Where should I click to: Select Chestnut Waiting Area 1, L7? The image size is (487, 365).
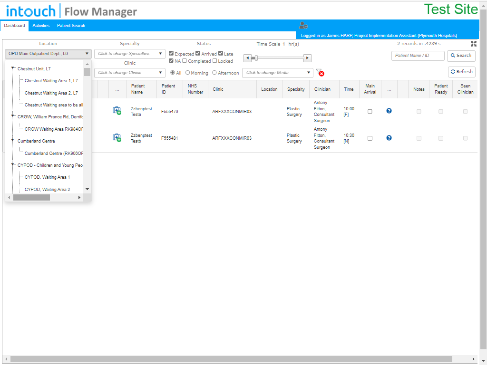[51, 81]
